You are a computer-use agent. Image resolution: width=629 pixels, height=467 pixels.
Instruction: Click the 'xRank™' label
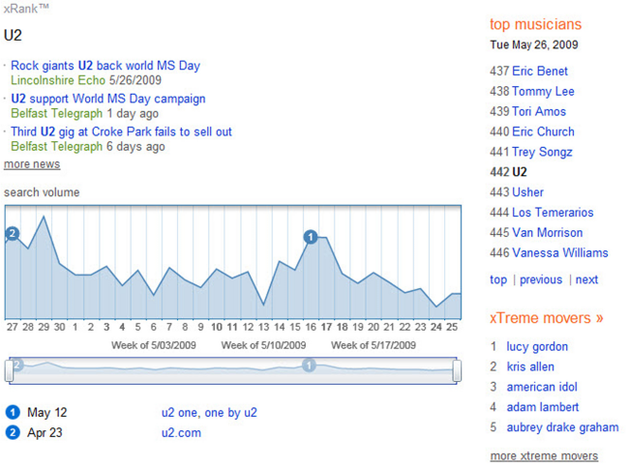coord(26,9)
